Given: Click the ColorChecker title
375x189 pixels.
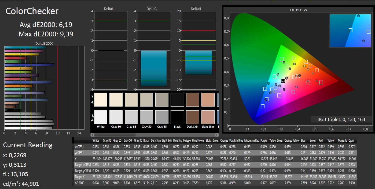Looking at the screenshot, I should 32,11.
